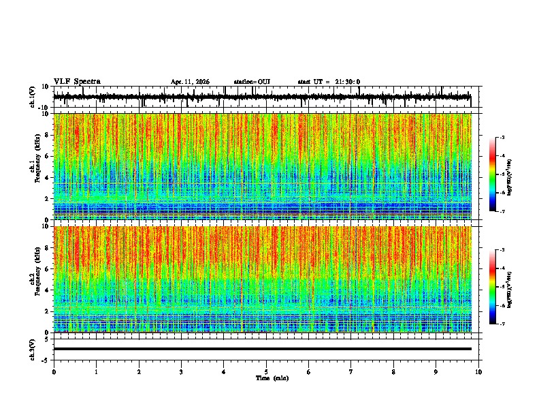Click time-axis tick label "0"
539x417 pixels.
click(54, 372)
